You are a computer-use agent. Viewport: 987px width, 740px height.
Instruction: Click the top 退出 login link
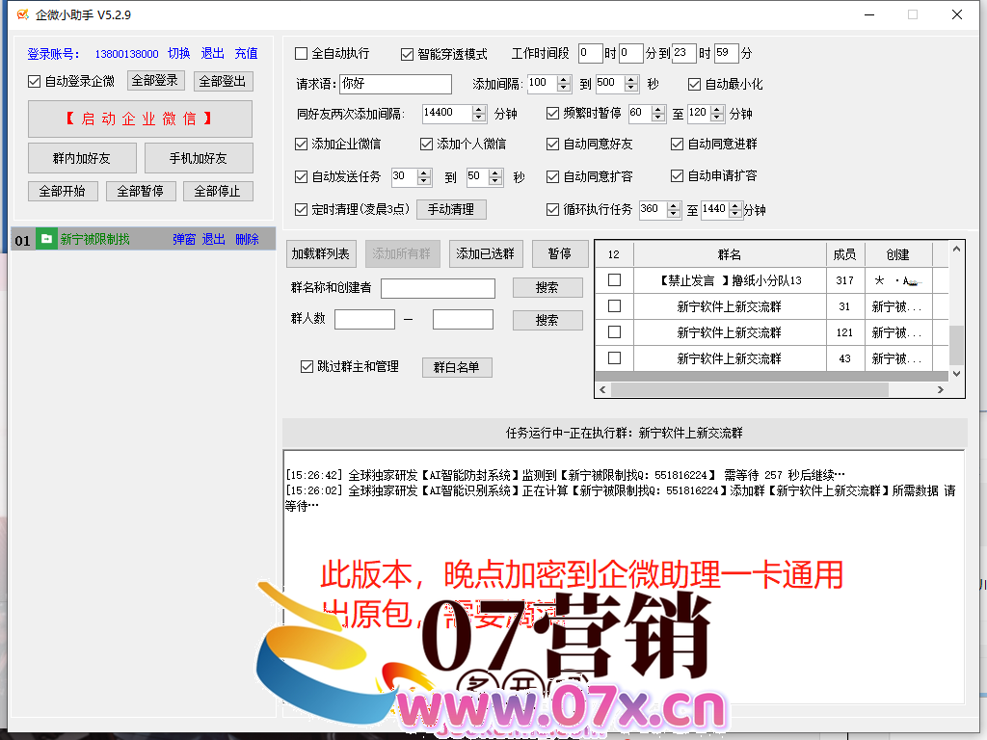[x=212, y=54]
